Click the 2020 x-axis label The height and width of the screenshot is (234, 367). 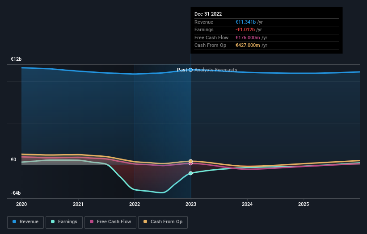pyautogui.click(x=21, y=205)
